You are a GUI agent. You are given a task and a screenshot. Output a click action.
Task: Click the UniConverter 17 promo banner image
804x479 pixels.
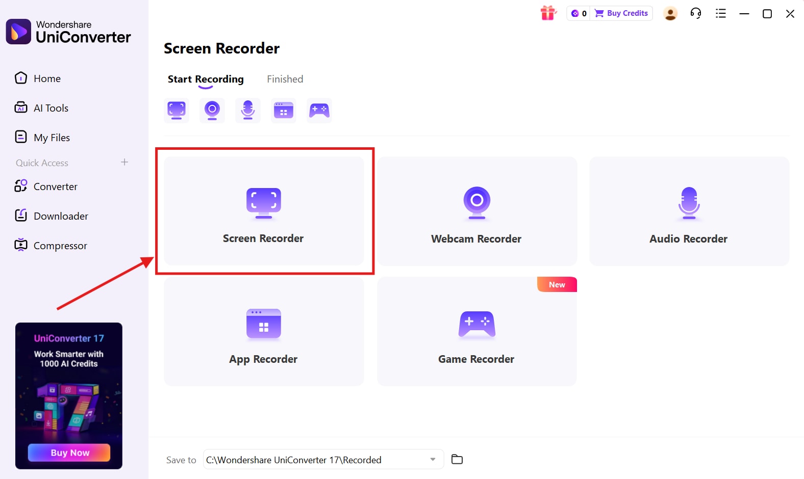point(69,396)
